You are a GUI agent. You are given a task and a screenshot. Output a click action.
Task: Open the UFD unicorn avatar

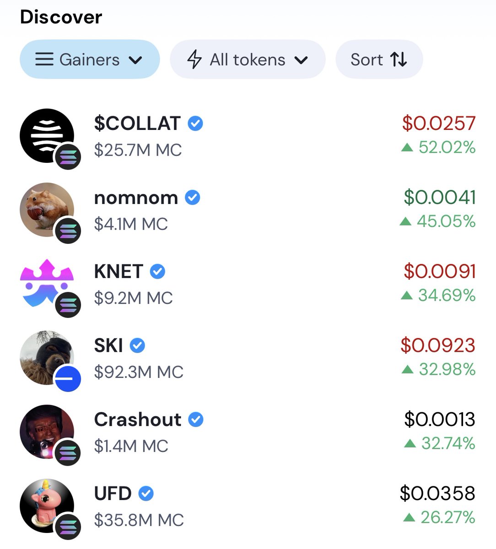pyautogui.click(x=47, y=506)
